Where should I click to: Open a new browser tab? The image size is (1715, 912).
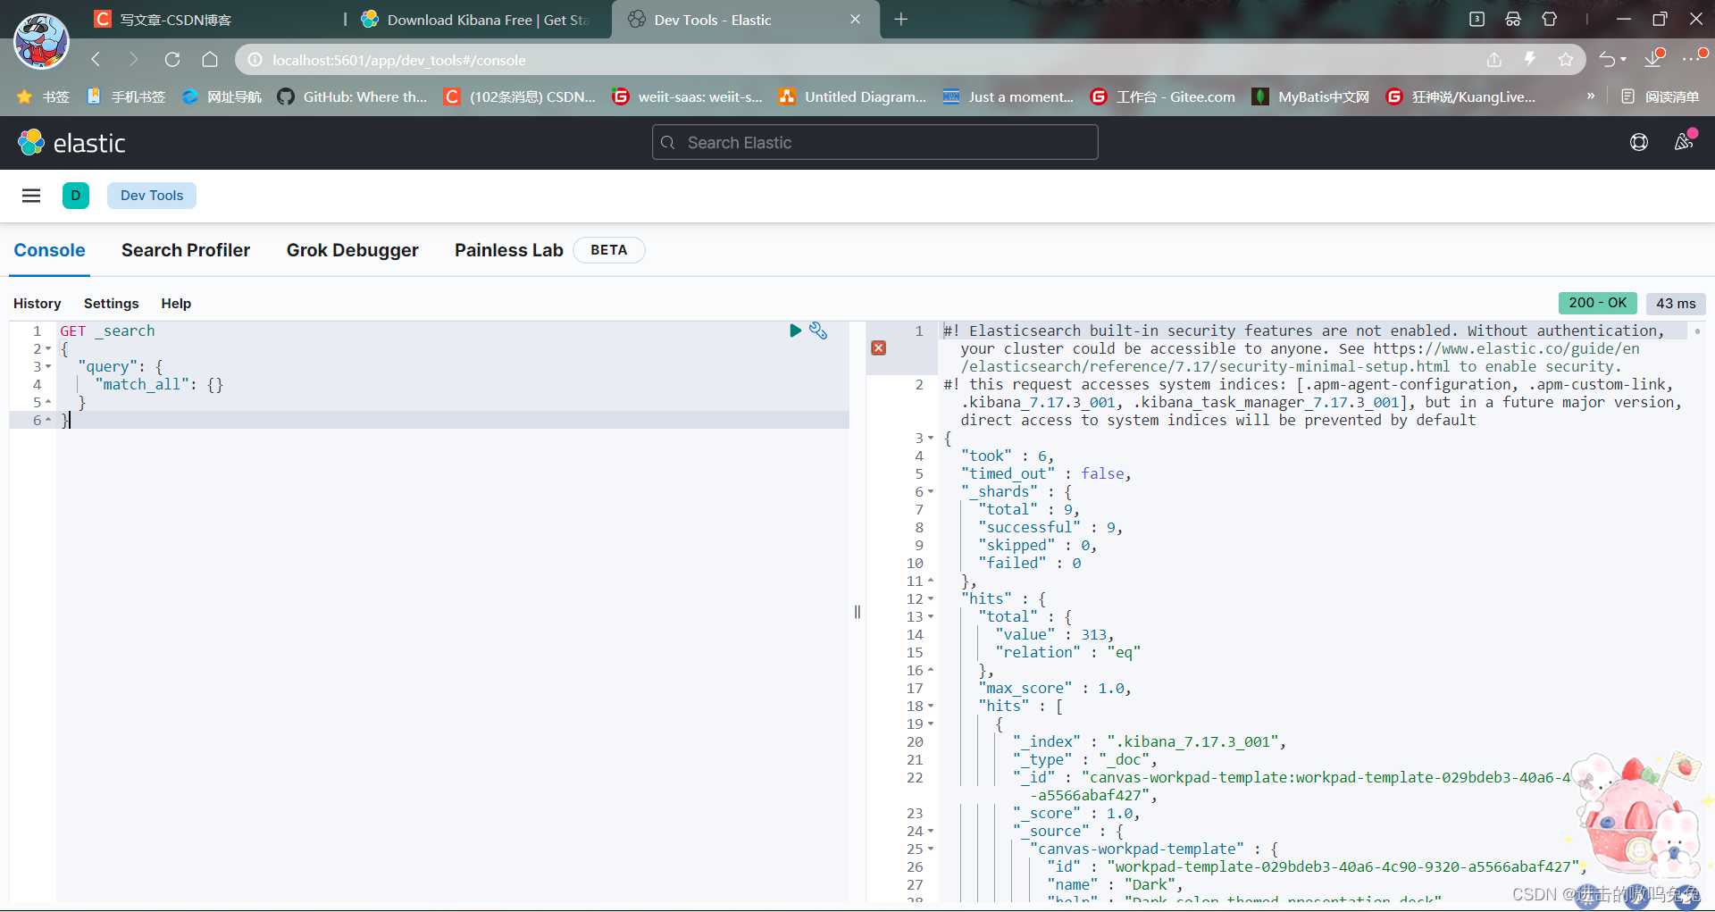coord(901,19)
